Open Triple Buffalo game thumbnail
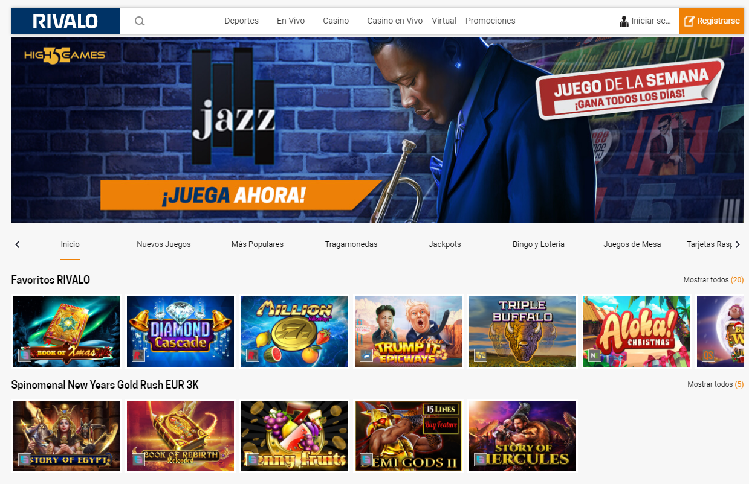749x484 pixels. pos(522,331)
